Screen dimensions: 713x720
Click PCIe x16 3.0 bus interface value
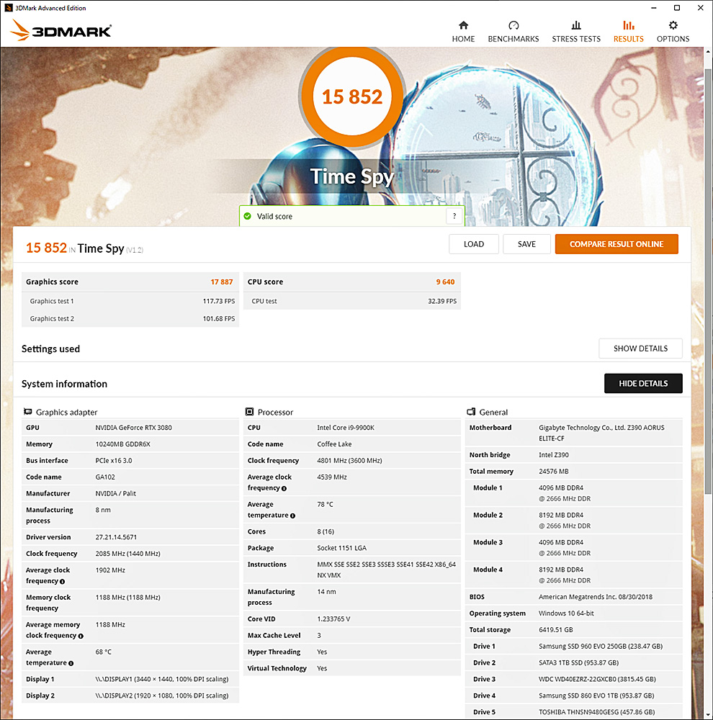[x=114, y=461]
